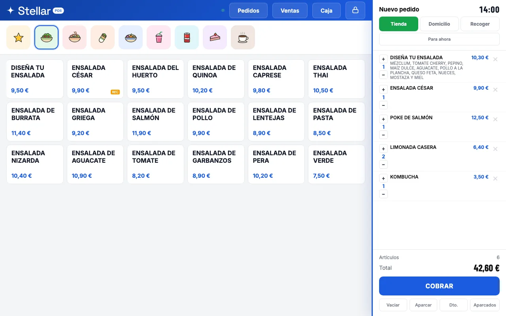Increase Limonada casera quantity with plus
Screen dimensions: 506x316
pyautogui.click(x=383, y=149)
